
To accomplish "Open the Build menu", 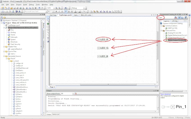I will (25, 5).
